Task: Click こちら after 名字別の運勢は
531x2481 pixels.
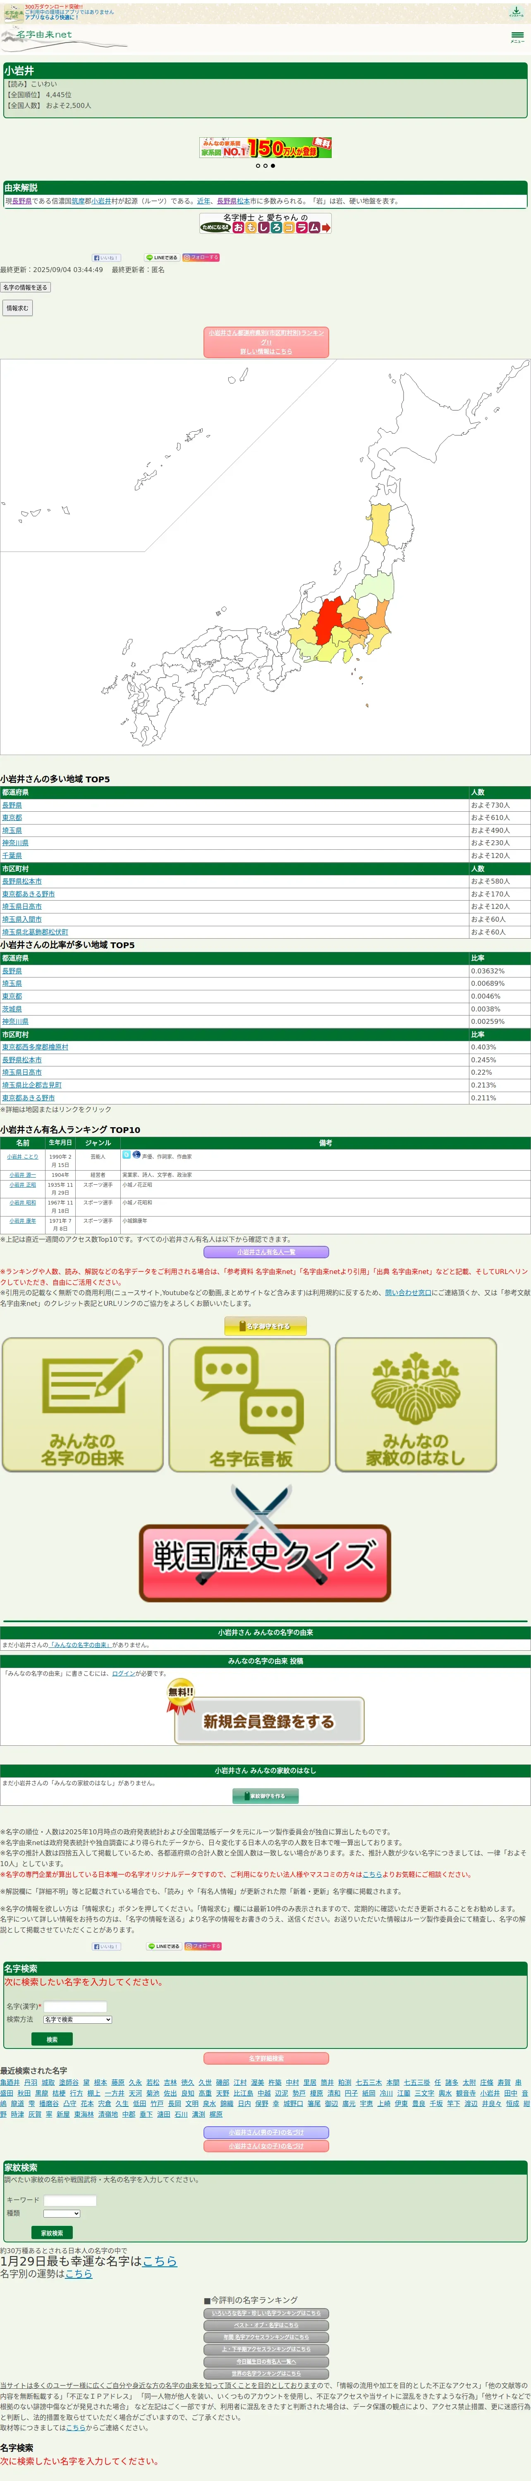Action: [x=78, y=2274]
